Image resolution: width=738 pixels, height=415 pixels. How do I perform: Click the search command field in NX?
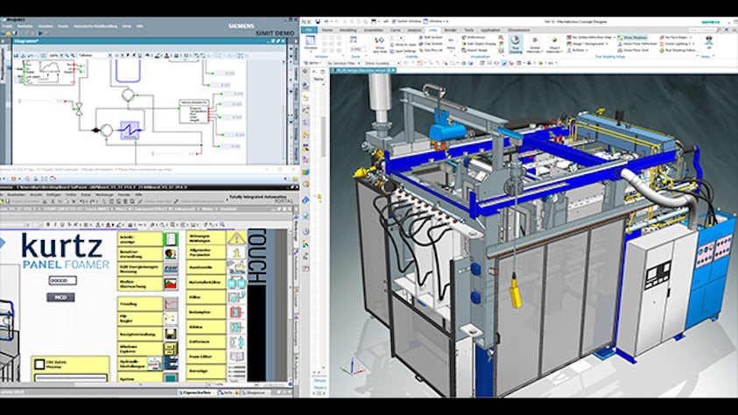click(x=704, y=30)
